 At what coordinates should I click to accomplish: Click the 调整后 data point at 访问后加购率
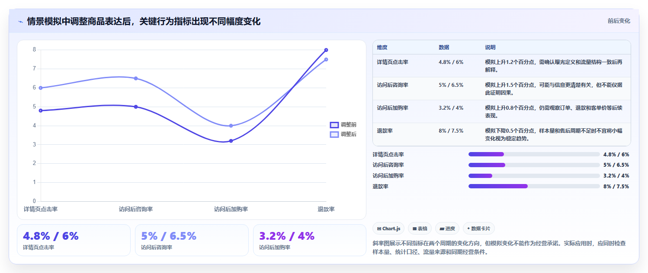(x=231, y=126)
